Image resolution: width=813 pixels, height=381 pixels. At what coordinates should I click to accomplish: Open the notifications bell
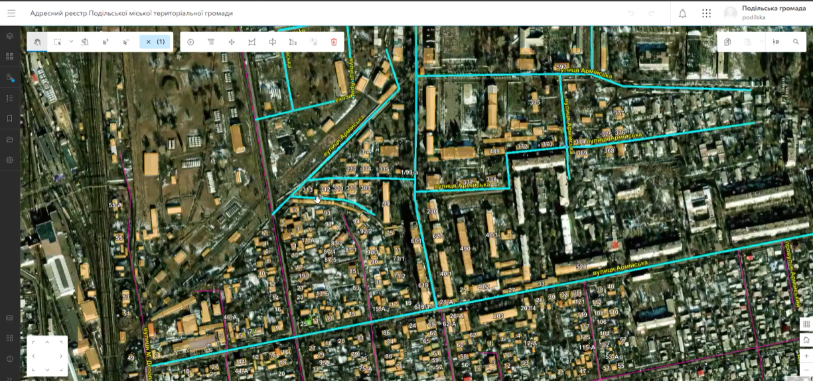682,13
